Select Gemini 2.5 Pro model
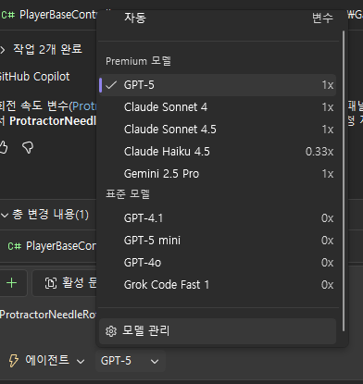This screenshot has width=363, height=384. 218,174
